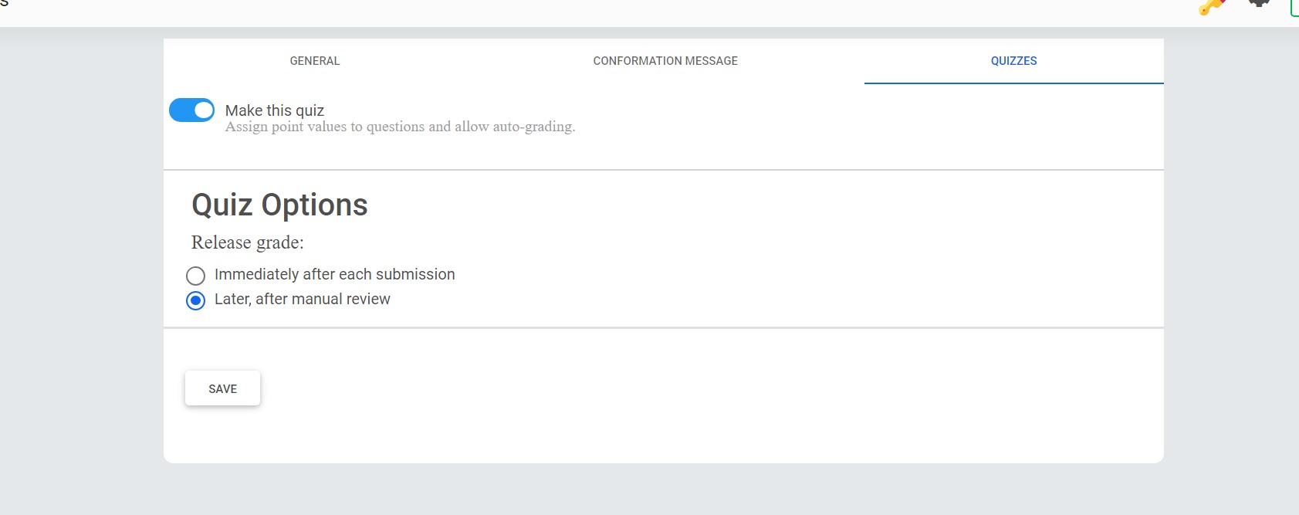Click the green outlined button at top-right edge

[1294, 8]
